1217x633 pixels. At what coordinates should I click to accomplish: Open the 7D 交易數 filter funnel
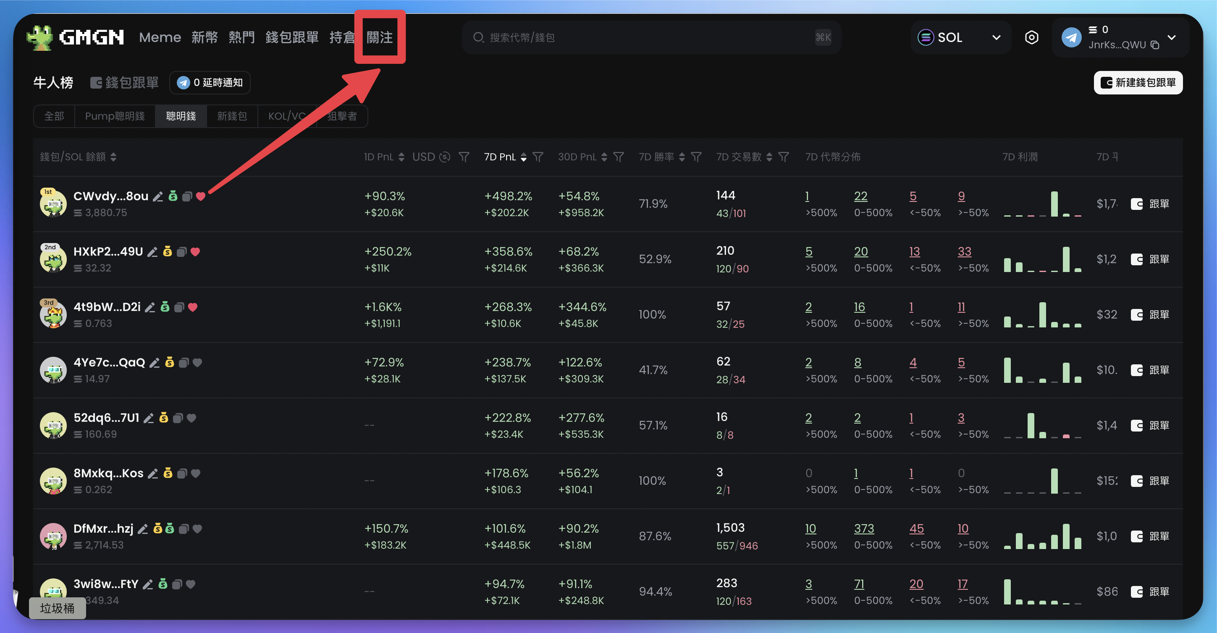[783, 157]
